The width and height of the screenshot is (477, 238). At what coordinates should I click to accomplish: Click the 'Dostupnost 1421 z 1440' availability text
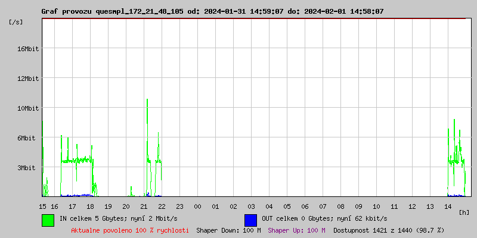389,230
